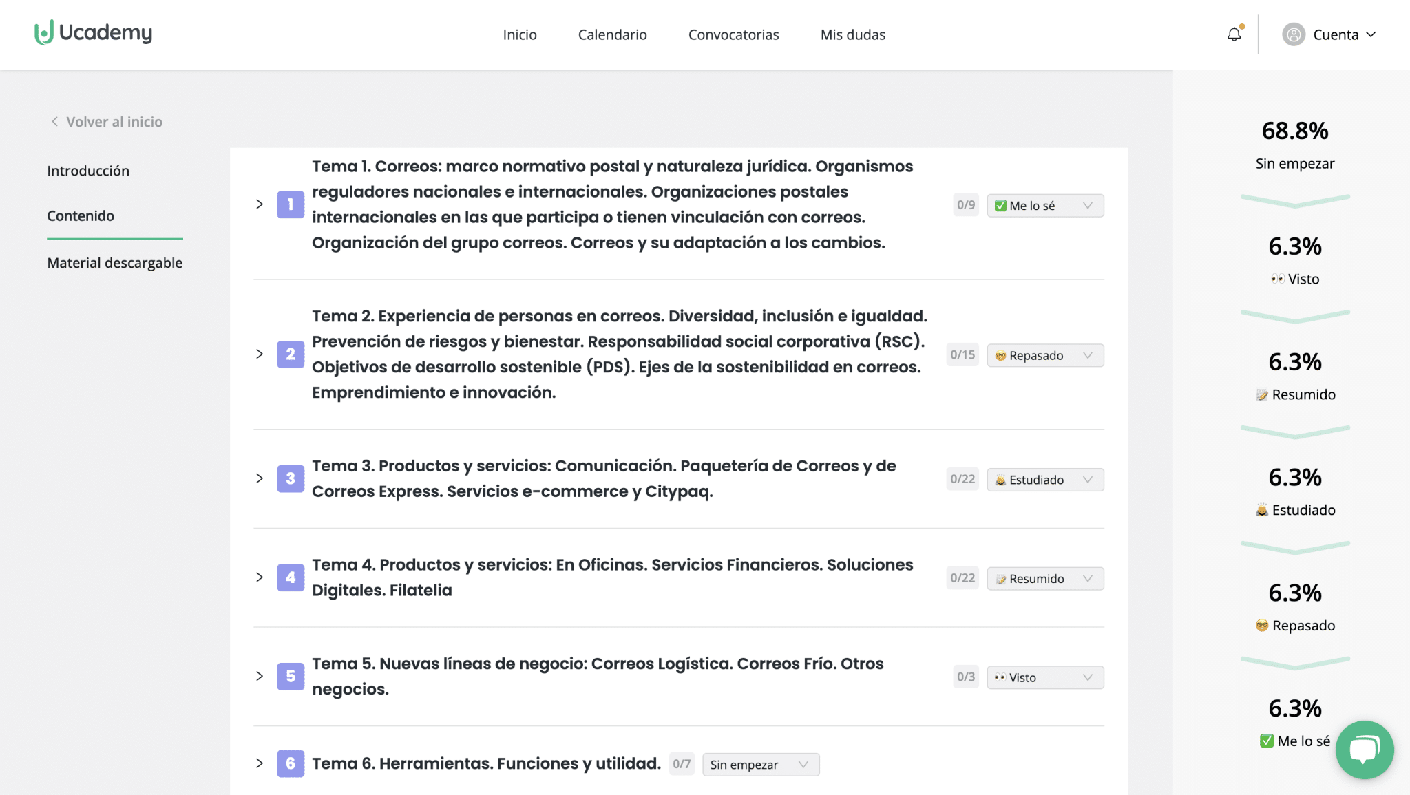The width and height of the screenshot is (1410, 795).
Task: Click the Tema 1 number badge
Action: tap(291, 204)
